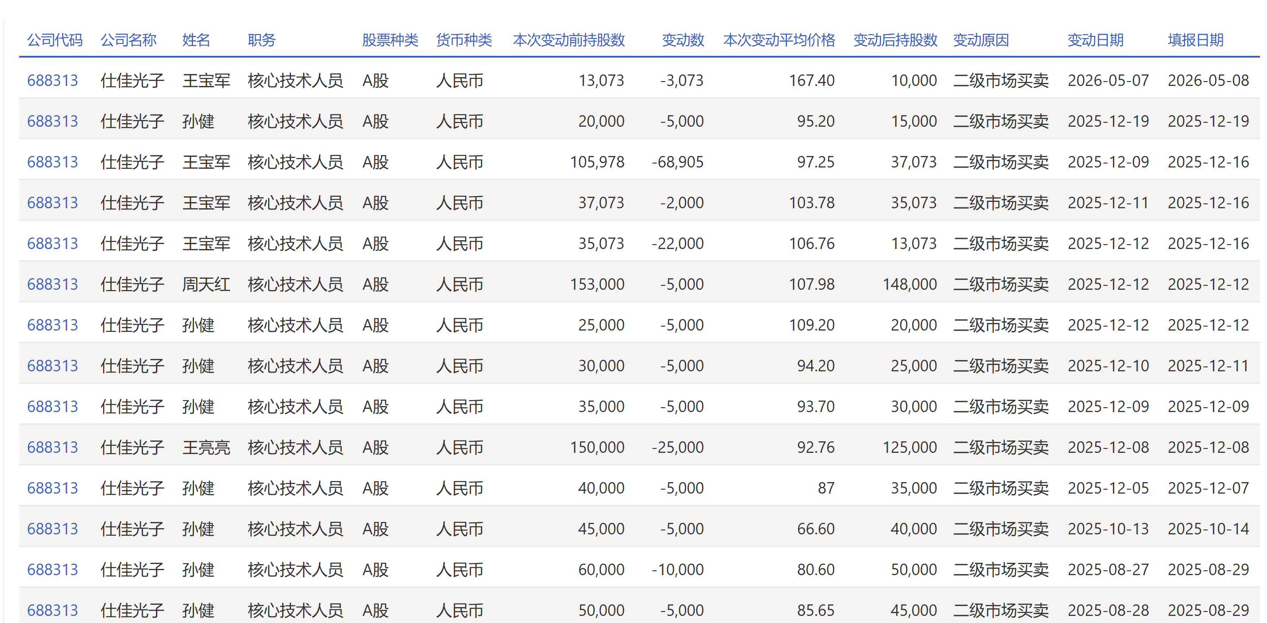Click 王宝军 in the 167.40 price row

click(x=206, y=80)
